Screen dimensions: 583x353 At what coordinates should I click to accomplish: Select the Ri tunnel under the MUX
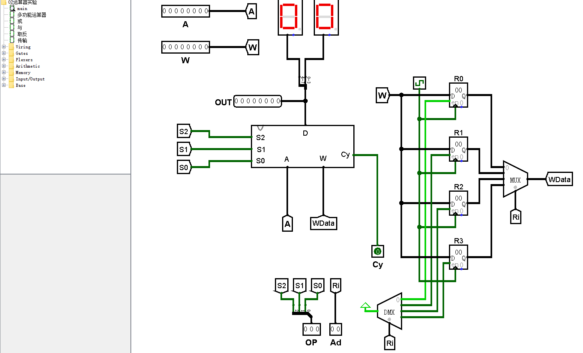coord(516,217)
